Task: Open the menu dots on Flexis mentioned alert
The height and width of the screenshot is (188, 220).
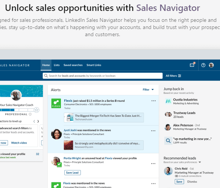Action: (153, 183)
